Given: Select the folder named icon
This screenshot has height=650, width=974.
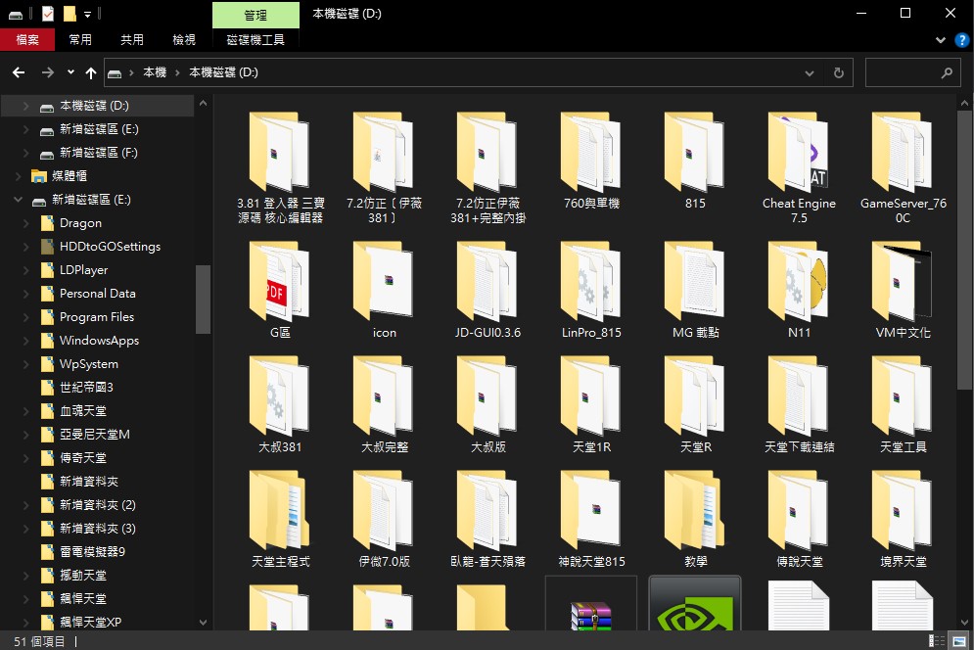Looking at the screenshot, I should coord(384,290).
